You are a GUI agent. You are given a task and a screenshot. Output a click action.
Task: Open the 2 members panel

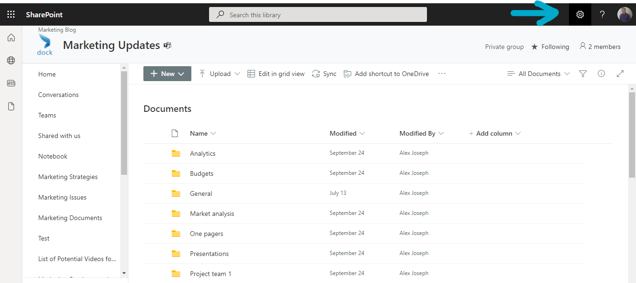point(600,47)
